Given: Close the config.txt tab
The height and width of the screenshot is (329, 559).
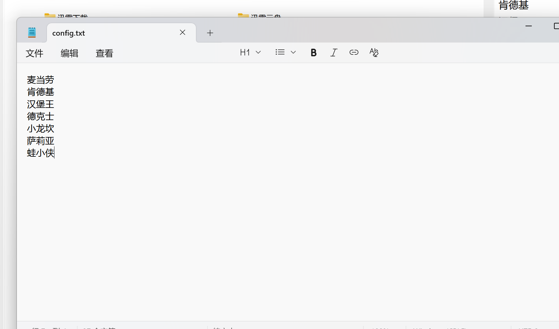Looking at the screenshot, I should (x=182, y=33).
